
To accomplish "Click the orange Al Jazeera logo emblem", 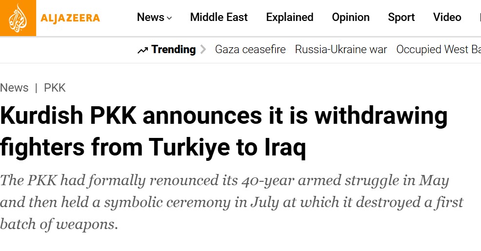I will point(18,18).
